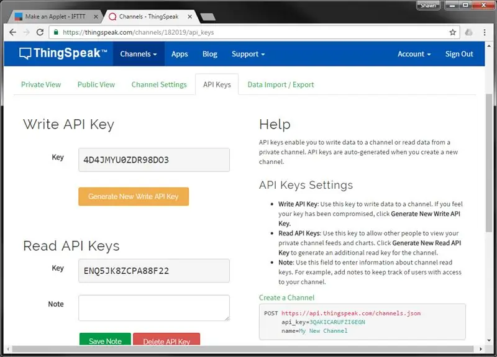Click the browser forward arrow
Screen dimensions: 497x357
coord(27,32)
